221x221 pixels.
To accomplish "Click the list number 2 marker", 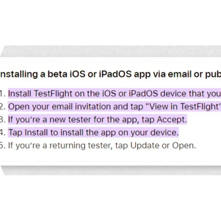I will pyautogui.click(x=2, y=107).
